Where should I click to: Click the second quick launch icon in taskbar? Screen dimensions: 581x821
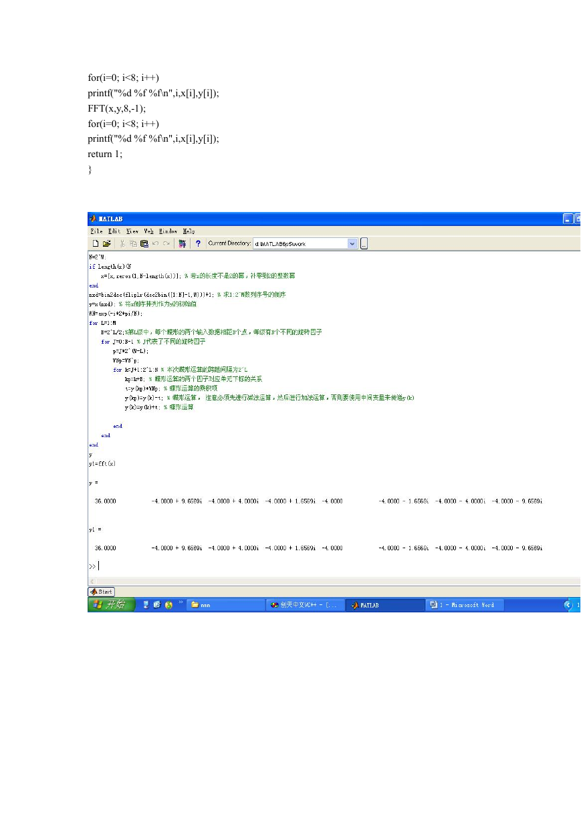pos(157,605)
